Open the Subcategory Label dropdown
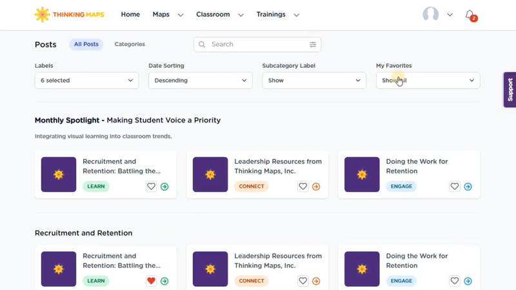516x290 pixels. tap(314, 81)
